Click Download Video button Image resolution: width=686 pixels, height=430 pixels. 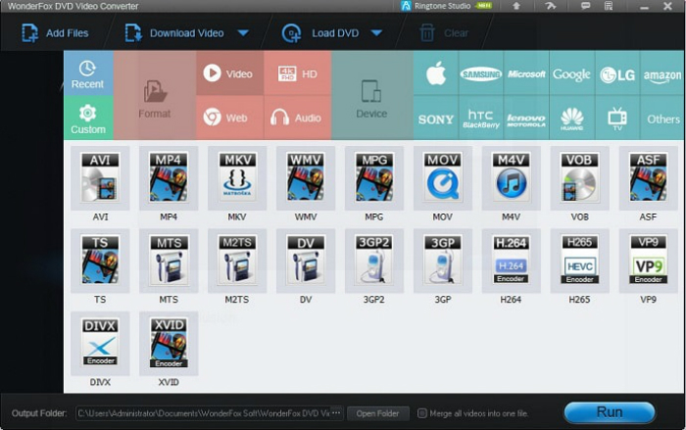tap(174, 33)
